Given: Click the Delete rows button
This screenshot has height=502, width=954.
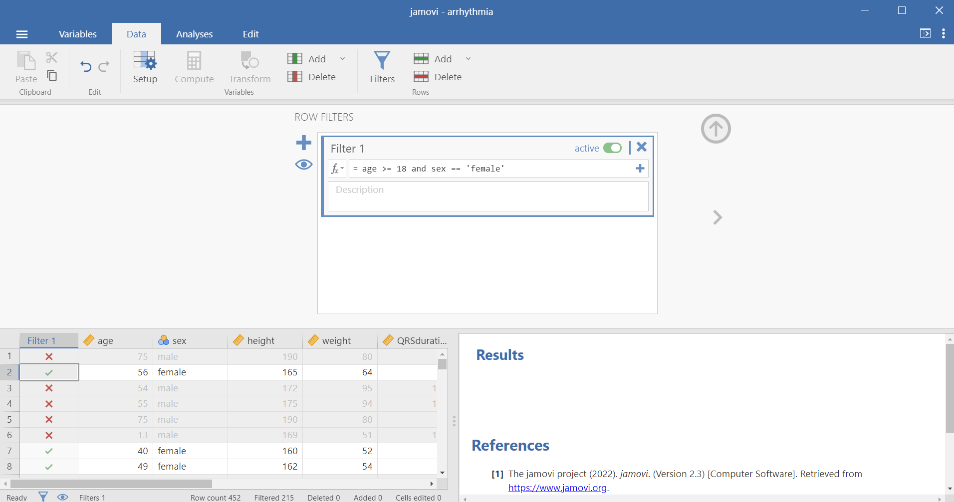Looking at the screenshot, I should (x=438, y=77).
